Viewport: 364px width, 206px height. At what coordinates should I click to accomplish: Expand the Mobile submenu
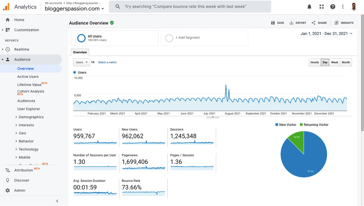[x=16, y=157]
